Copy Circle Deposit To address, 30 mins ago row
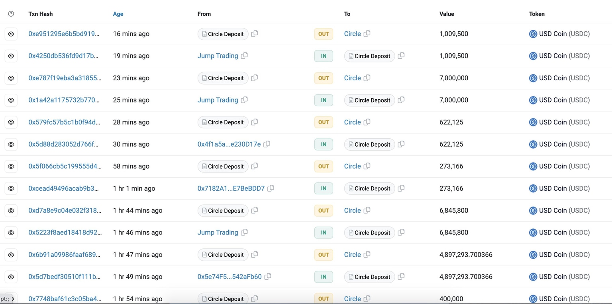This screenshot has height=304, width=612. (401, 144)
